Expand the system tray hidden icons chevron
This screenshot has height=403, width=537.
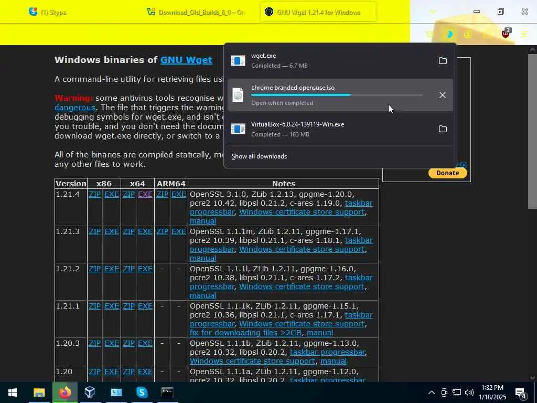[x=432, y=393]
